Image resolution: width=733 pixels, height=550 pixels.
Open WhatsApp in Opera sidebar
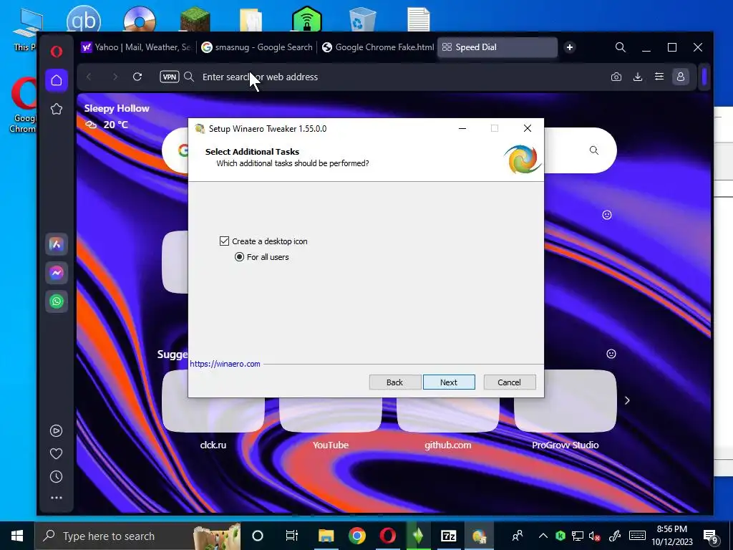pos(57,301)
